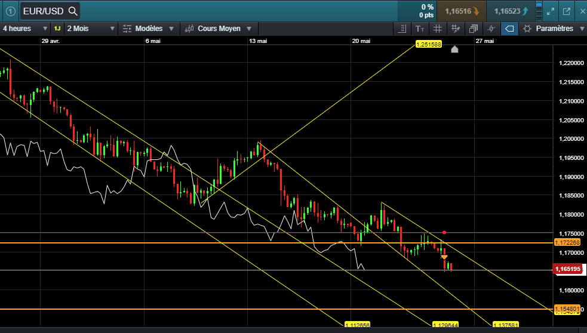Open the Modèles templates menu
The height and width of the screenshot is (333, 587).
click(148, 29)
